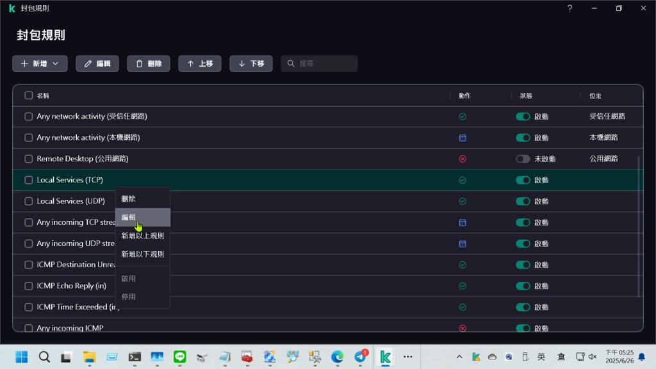Open Telegram from the taskbar
This screenshot has width=656, height=369.
click(361, 357)
